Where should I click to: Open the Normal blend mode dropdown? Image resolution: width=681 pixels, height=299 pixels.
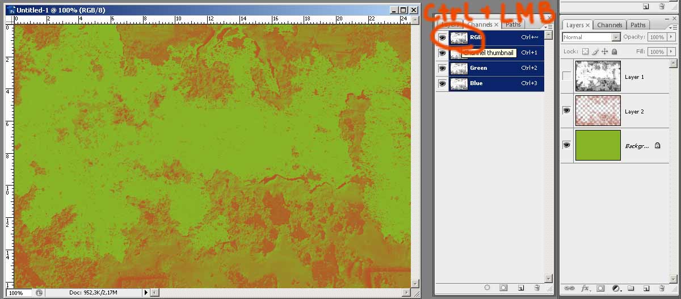(591, 37)
